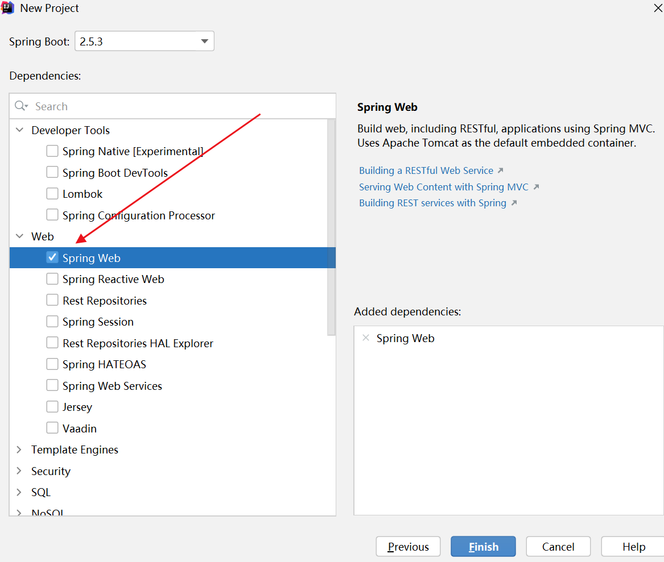This screenshot has width=664, height=562.
Task: Click external arrow beside Serving Web Content link
Action: (x=535, y=187)
